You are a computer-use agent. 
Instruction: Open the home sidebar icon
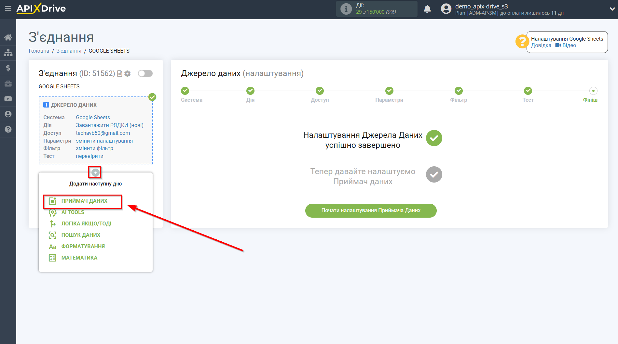tap(8, 37)
